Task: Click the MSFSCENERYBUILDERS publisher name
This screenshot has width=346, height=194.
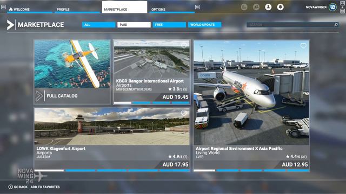Action: click(134, 89)
